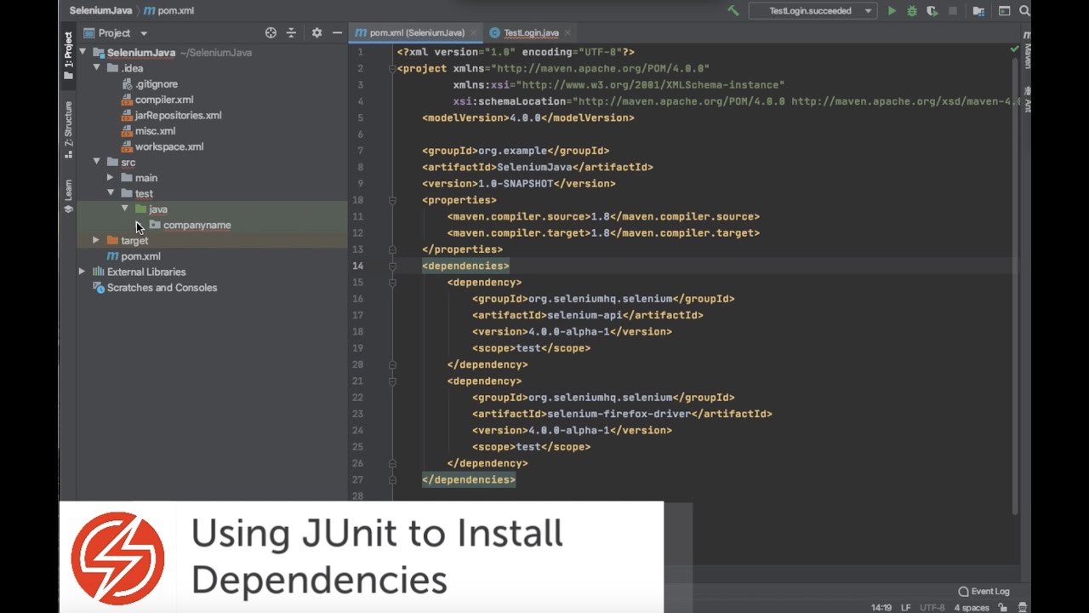Close the TestLogin.java tab
The image size is (1089, 613).
(567, 32)
